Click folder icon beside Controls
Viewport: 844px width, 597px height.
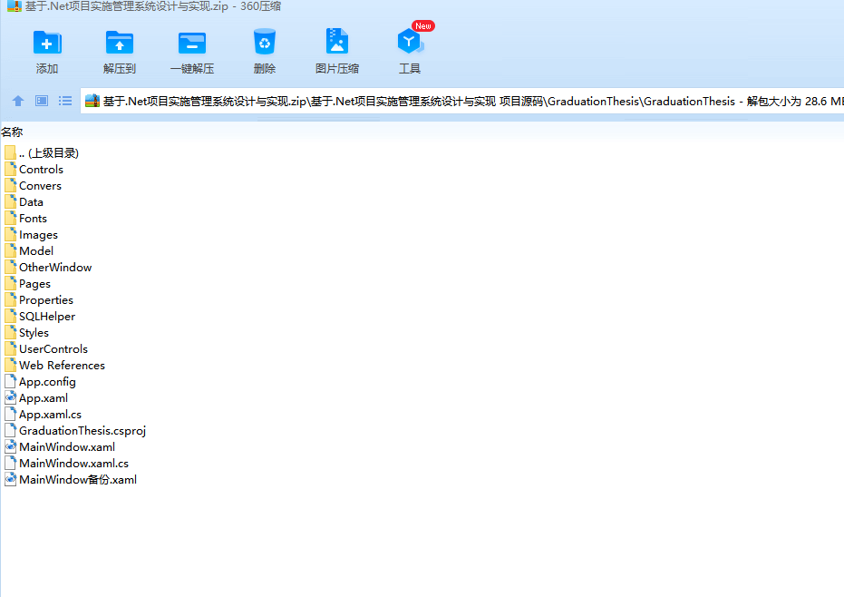click(10, 169)
